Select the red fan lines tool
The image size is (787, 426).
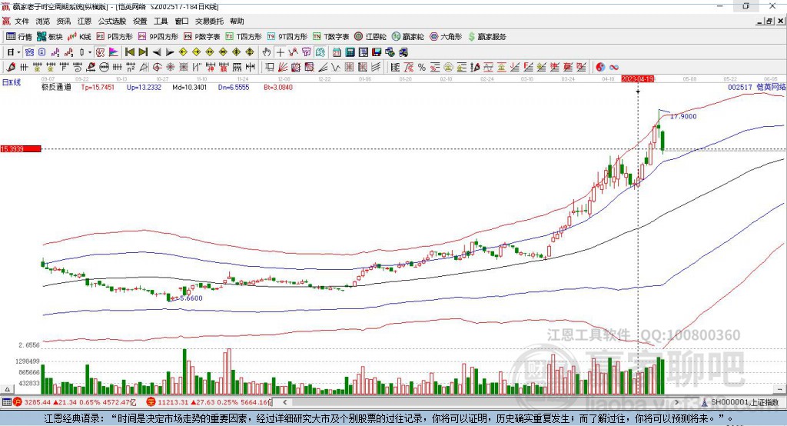[283, 68]
